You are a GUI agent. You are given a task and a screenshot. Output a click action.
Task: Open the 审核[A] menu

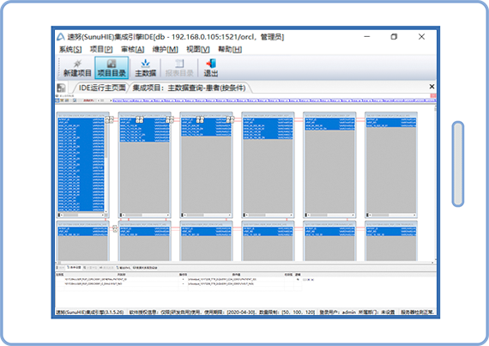(133, 49)
